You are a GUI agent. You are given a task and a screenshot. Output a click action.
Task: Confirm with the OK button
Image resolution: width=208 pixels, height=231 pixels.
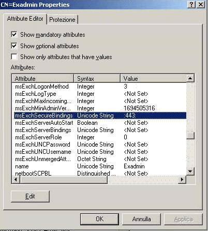99,219
